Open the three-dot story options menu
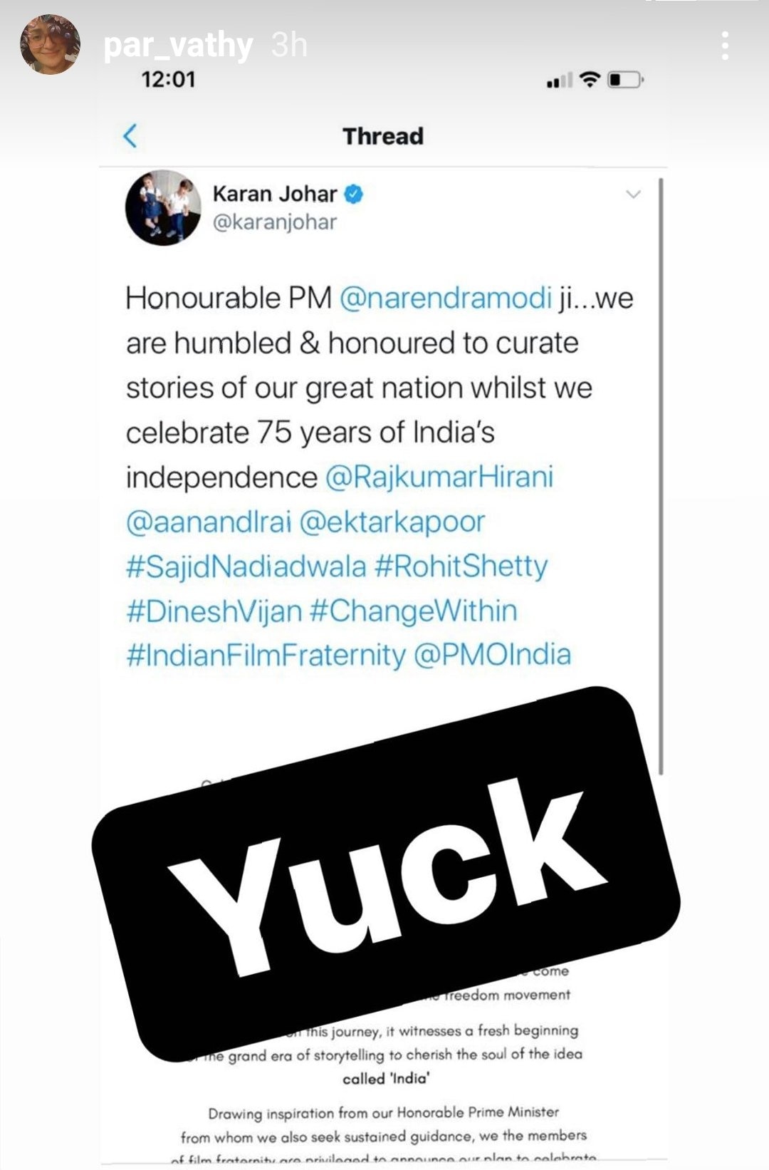The width and height of the screenshot is (769, 1170). (x=725, y=46)
